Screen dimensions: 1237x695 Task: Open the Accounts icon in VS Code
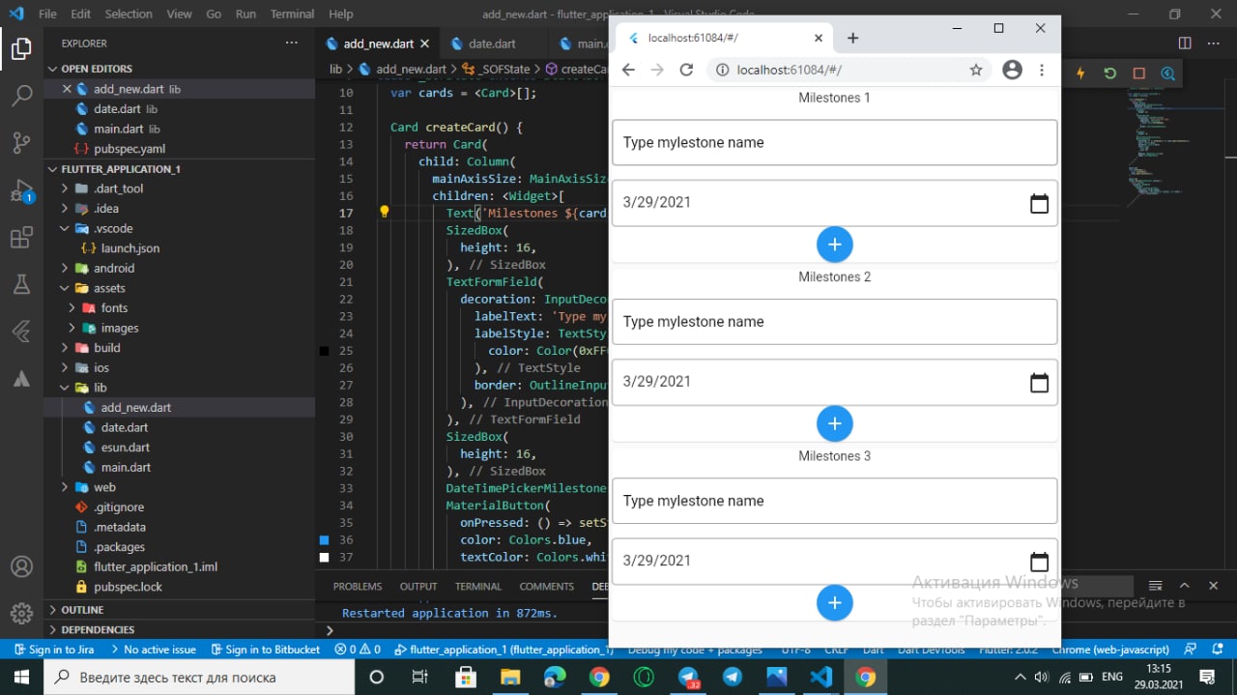click(21, 566)
